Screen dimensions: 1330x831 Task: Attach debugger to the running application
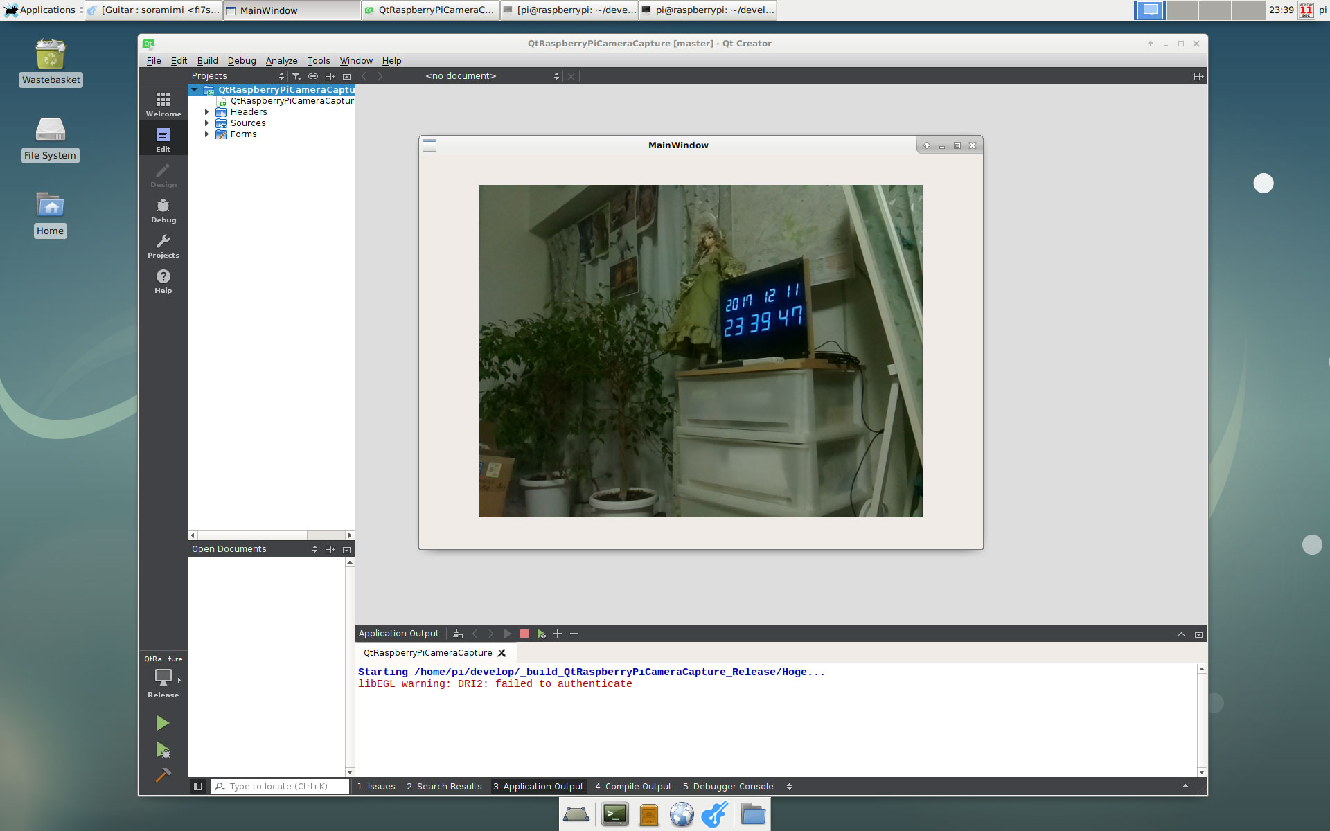coord(541,634)
